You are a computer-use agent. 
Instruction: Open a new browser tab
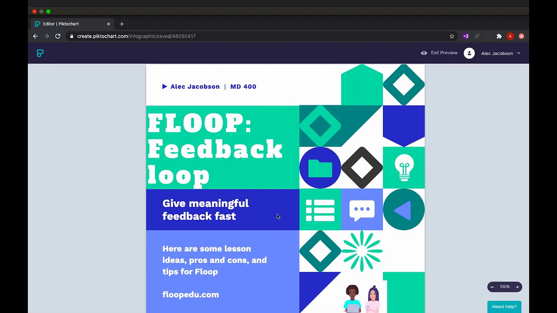pos(122,24)
